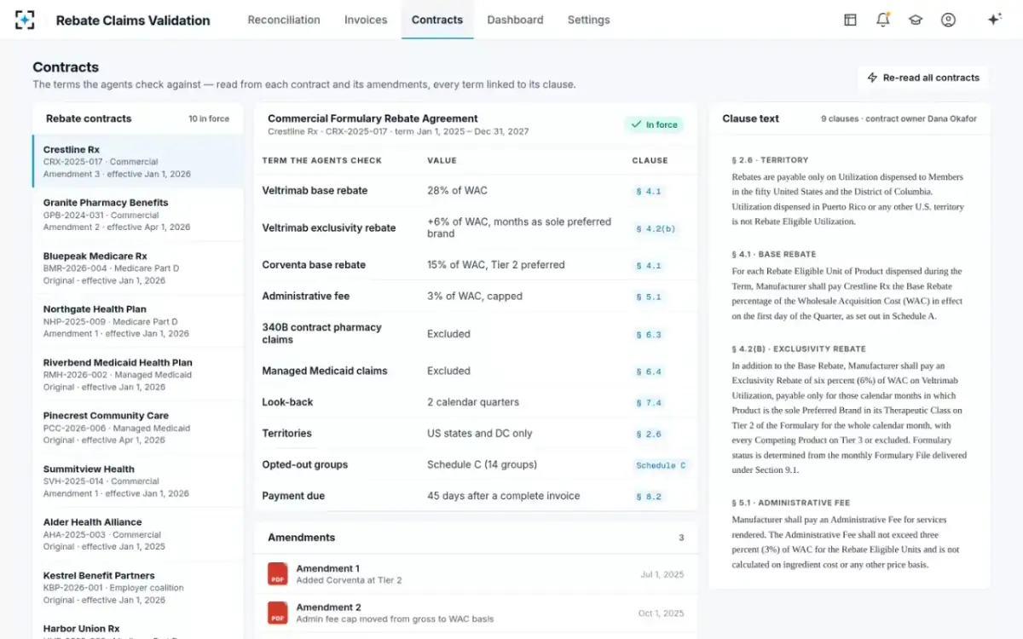Switch to the Reconciliation tab
This screenshot has width=1023, height=639.
pos(284,20)
